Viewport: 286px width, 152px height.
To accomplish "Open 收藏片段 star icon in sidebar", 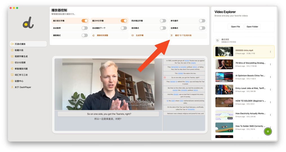I will coord(12,50).
